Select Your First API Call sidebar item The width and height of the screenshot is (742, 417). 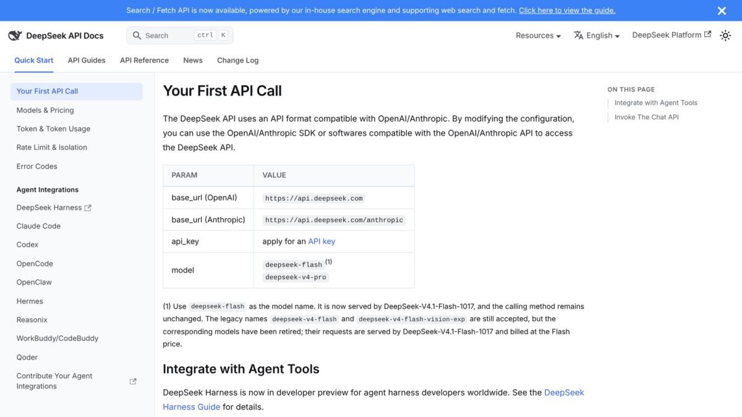click(x=77, y=91)
